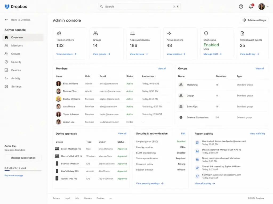The width and height of the screenshot is (273, 204).
Task: Click the External Contractors globe icon
Action: tap(181, 117)
